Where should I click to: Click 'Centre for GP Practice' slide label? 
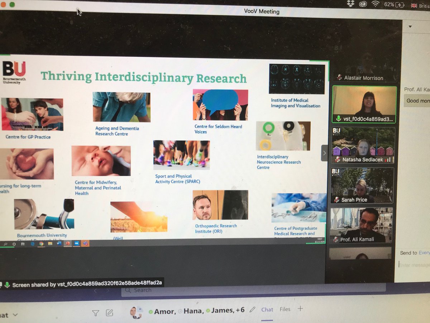tap(28, 137)
